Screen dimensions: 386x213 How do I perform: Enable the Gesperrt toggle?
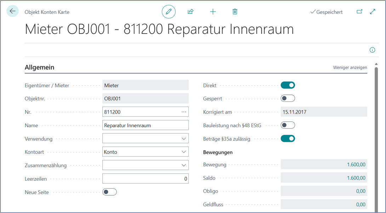point(288,98)
